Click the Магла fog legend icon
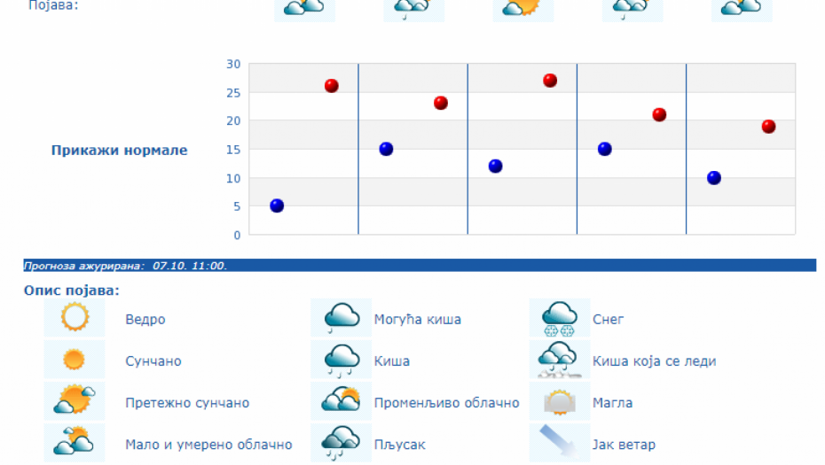The image size is (825, 465). pos(559,401)
